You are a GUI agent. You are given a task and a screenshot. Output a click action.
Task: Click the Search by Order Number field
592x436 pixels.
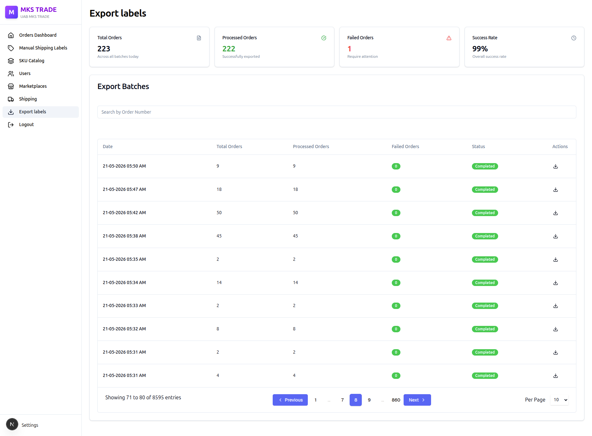point(337,112)
